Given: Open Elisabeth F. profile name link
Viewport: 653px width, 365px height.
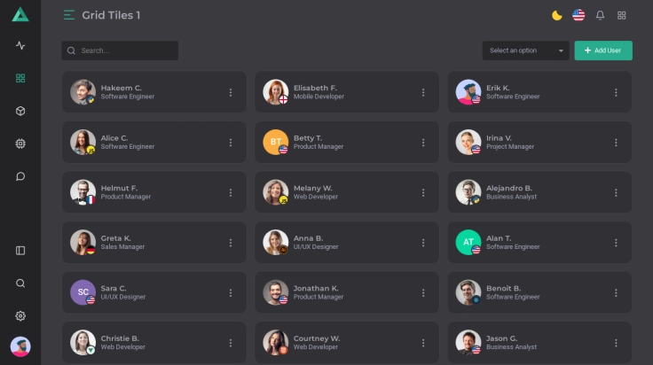Looking at the screenshot, I should [x=315, y=88].
